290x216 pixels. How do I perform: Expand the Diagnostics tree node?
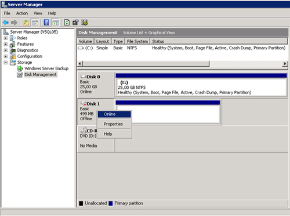pos(6,51)
